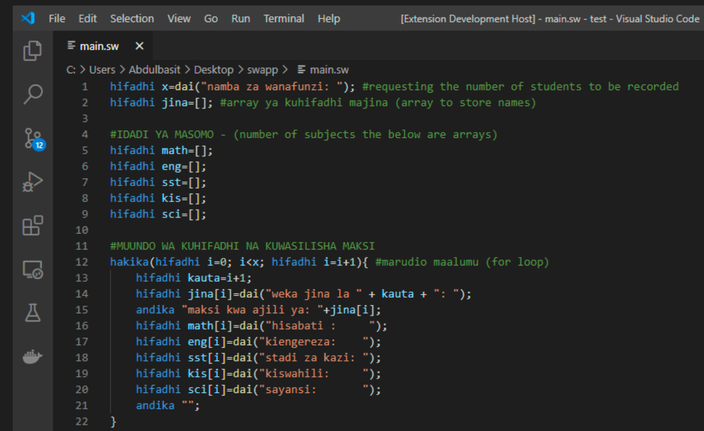
Task: Open the Docker view
Action: (33, 357)
